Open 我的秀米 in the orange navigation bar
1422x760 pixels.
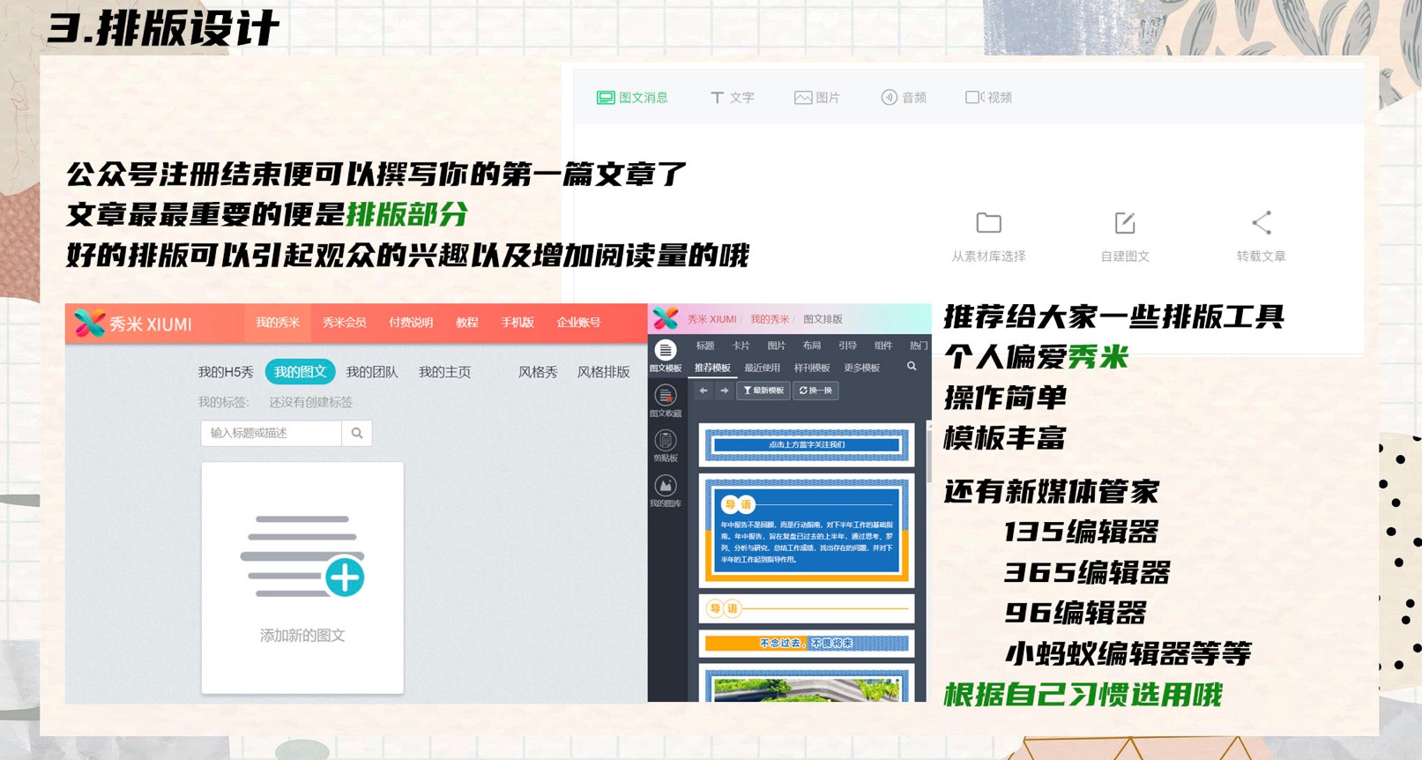click(x=278, y=323)
